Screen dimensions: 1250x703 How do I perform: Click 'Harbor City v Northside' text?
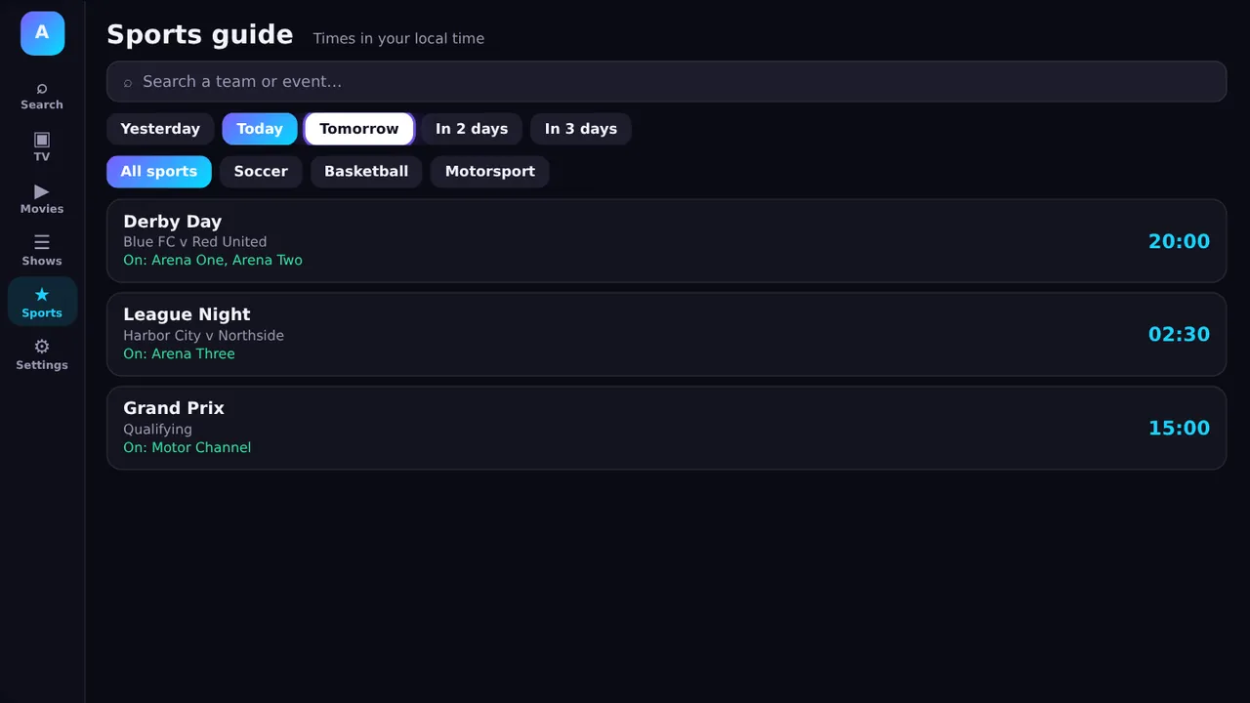click(x=204, y=336)
